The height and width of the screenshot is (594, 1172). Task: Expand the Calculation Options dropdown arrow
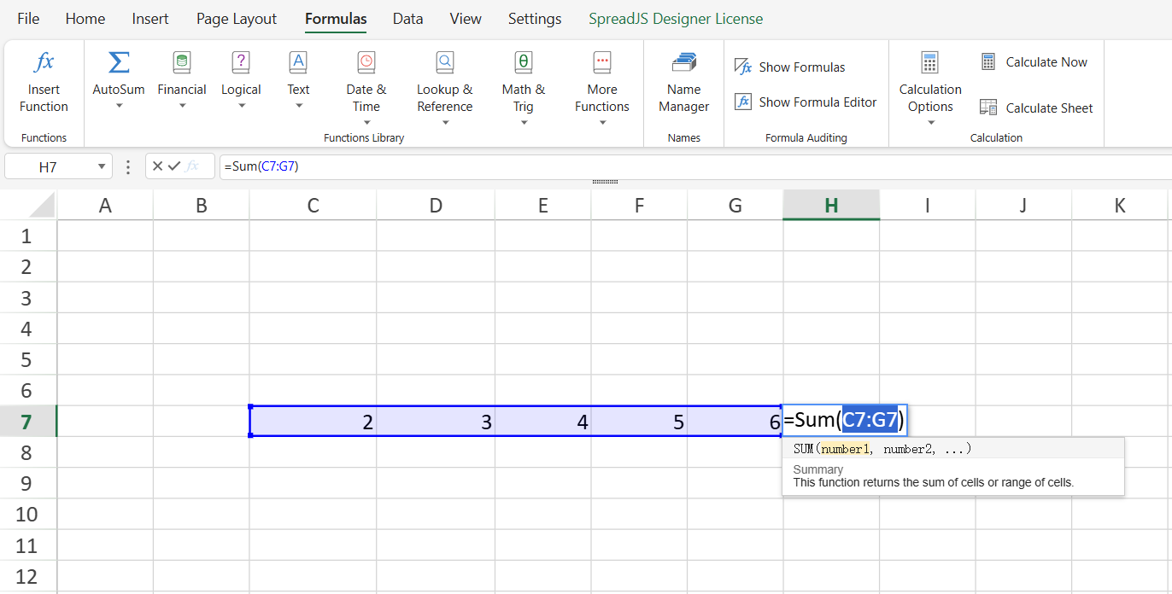pos(930,123)
